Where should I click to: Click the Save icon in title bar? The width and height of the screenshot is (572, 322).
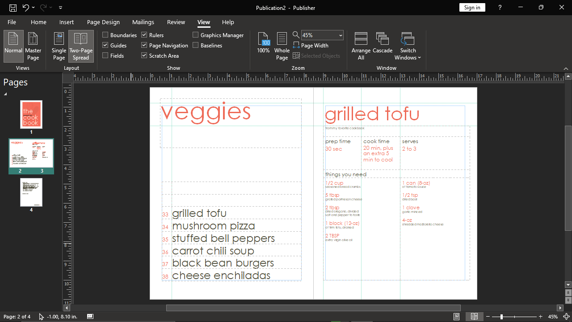coord(13,8)
